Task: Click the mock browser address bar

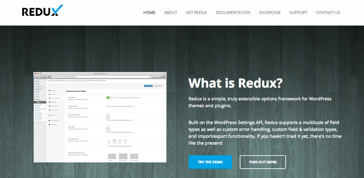Action: [x=102, y=76]
